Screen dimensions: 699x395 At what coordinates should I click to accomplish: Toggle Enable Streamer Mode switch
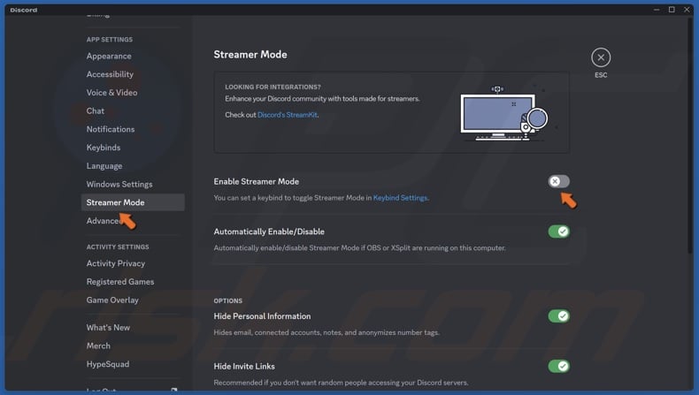tap(558, 181)
